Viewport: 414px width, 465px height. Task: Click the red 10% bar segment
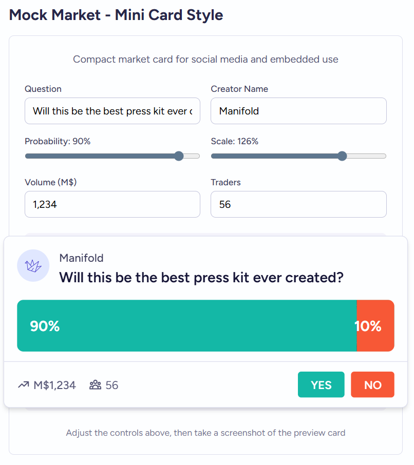point(375,326)
